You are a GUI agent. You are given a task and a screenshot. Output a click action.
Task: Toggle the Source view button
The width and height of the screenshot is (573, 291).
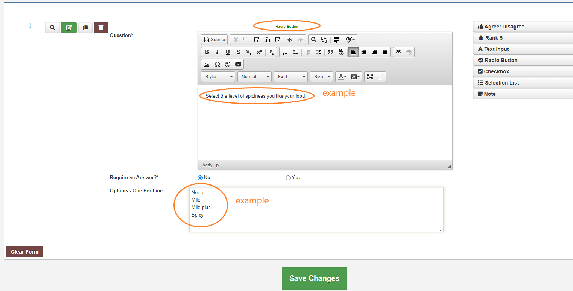click(x=215, y=40)
